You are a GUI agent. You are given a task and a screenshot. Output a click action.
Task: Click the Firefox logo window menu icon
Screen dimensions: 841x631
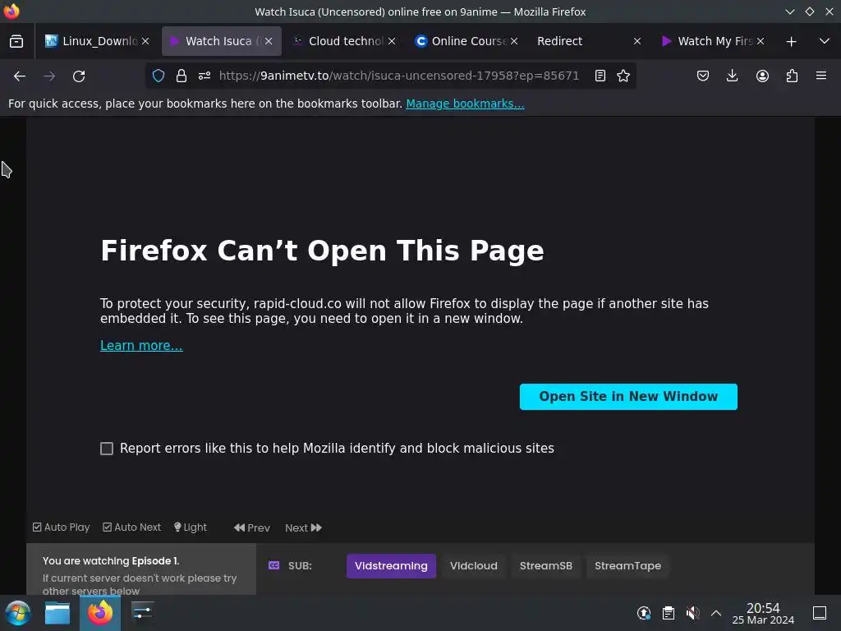click(x=11, y=11)
